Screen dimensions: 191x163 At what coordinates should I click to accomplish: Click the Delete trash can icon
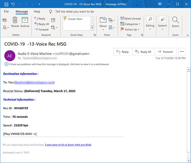(x=15, y=20)
